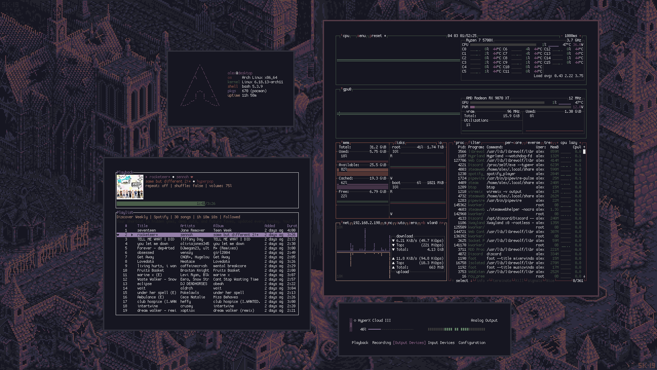Viewport: 657px width, 370px height.
Task: Select the song seventeen in the playlist
Action: [146, 231]
